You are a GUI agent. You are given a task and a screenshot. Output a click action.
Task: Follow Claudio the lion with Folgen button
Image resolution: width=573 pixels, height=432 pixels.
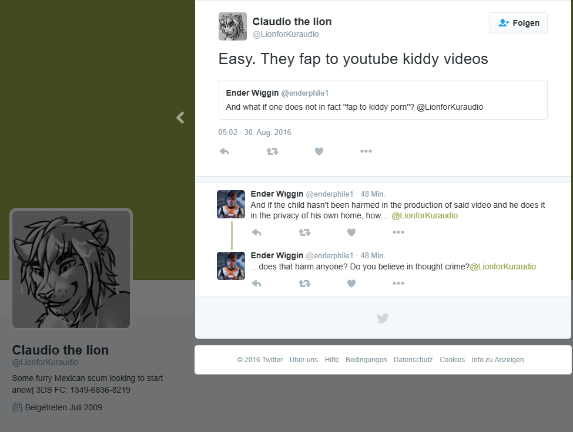[518, 23]
